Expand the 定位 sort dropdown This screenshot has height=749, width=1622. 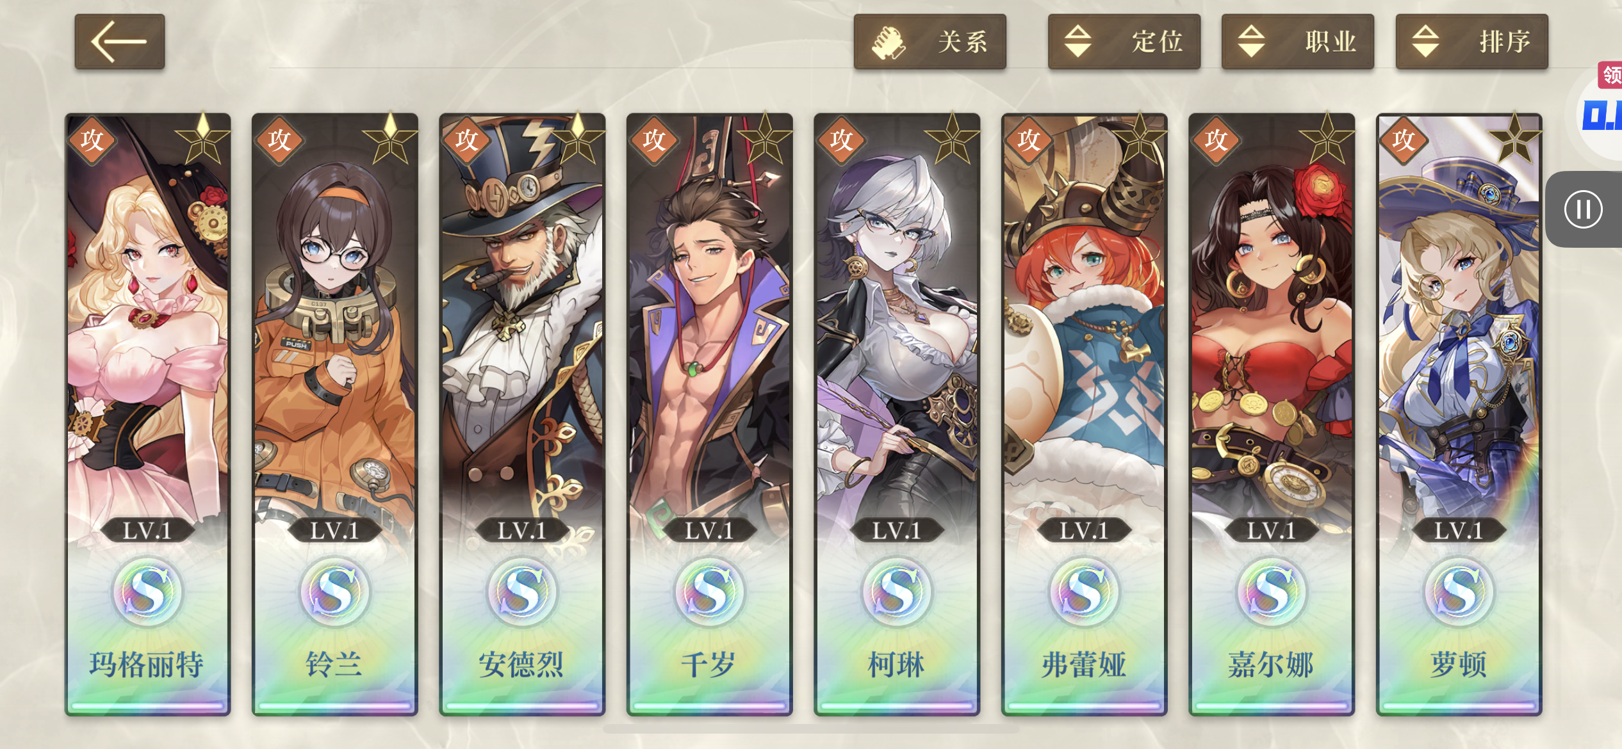[x=1124, y=42]
